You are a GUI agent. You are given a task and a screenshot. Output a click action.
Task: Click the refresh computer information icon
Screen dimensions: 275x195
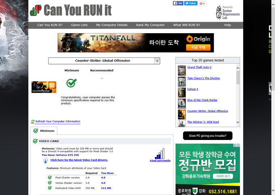tap(33, 121)
